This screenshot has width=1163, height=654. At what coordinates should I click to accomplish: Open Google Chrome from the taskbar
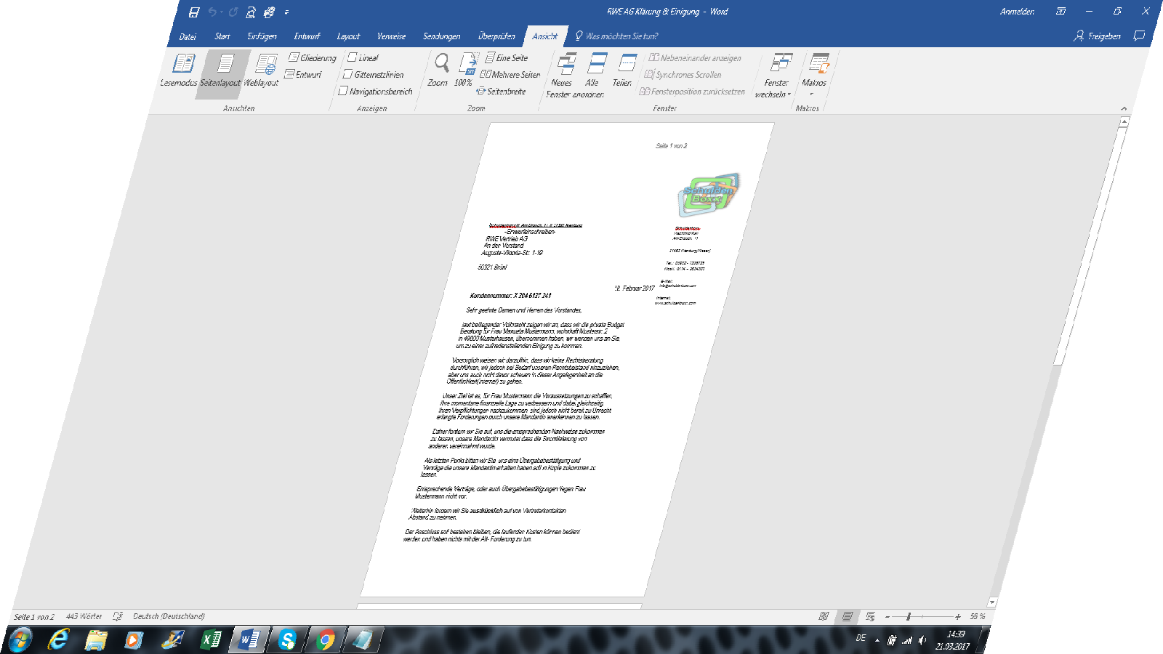[326, 639]
